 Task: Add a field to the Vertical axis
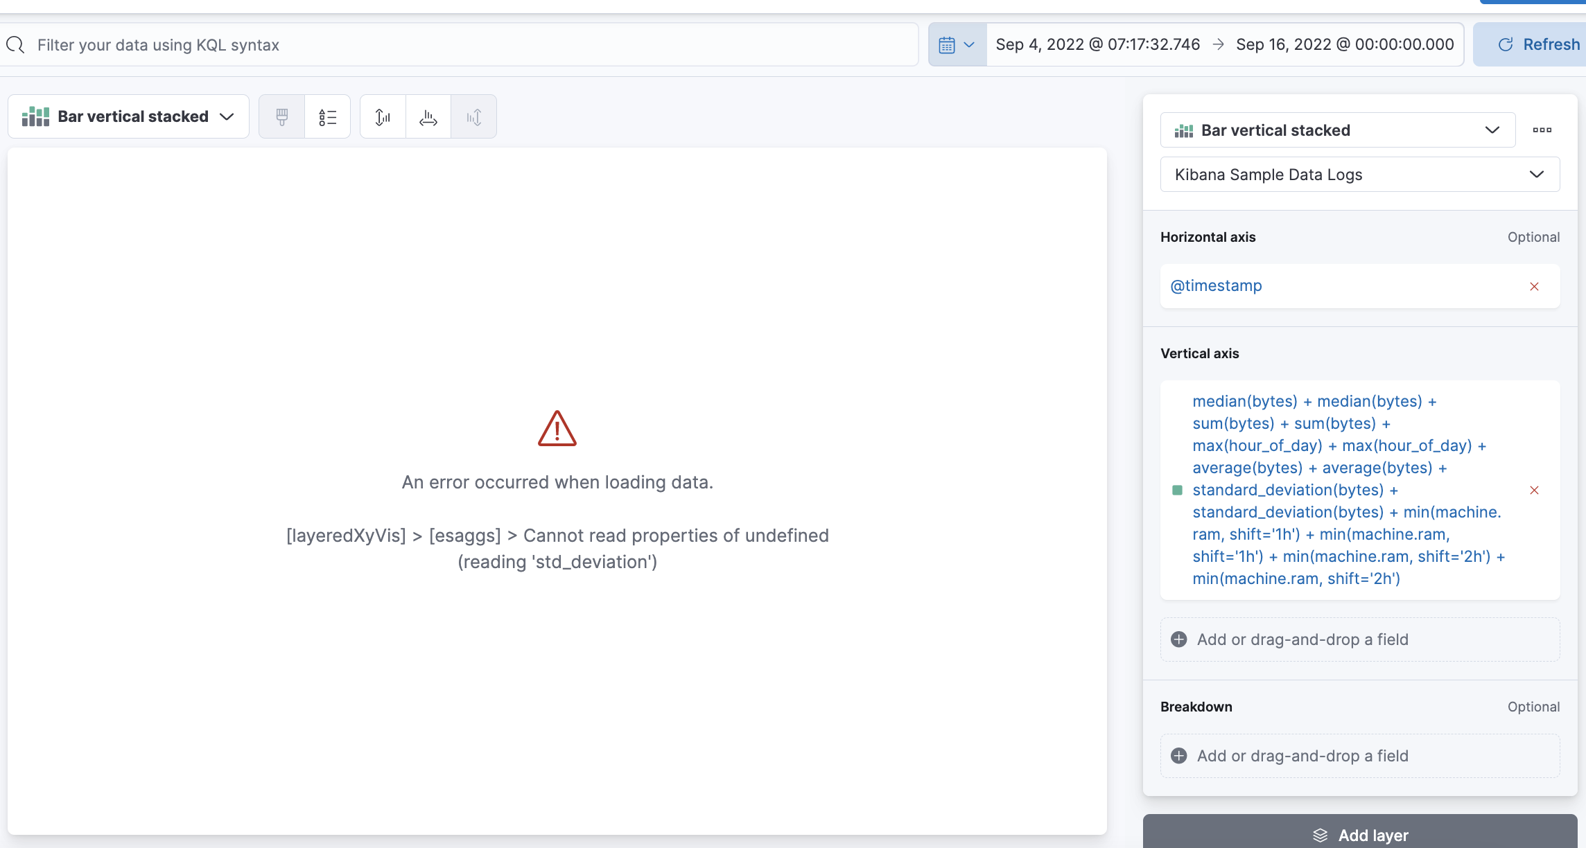pos(1360,639)
